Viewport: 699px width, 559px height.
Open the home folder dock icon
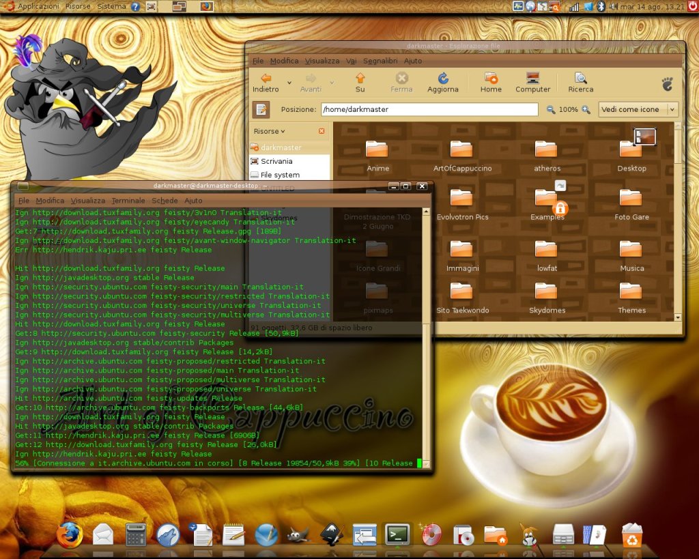495,535
